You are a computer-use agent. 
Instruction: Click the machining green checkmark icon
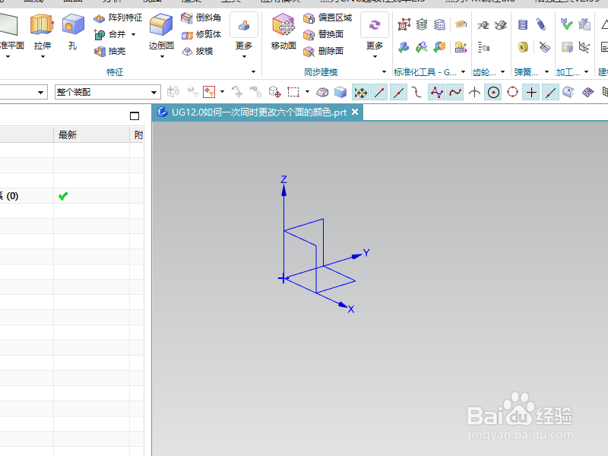[566, 25]
